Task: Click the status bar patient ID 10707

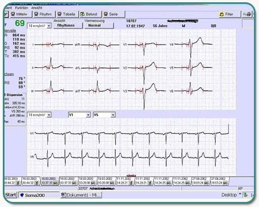Action: coord(83,188)
